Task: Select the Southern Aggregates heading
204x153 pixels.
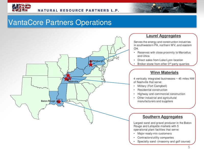Action: tap(163, 117)
